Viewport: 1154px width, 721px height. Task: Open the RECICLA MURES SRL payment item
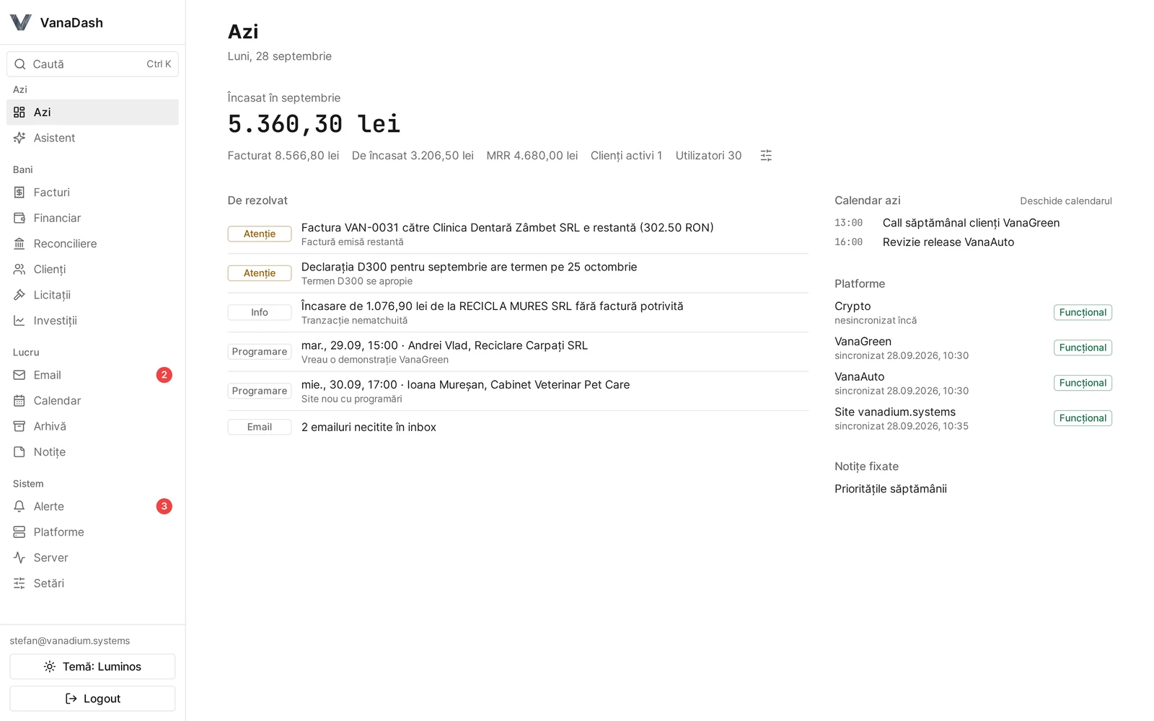[518, 313]
